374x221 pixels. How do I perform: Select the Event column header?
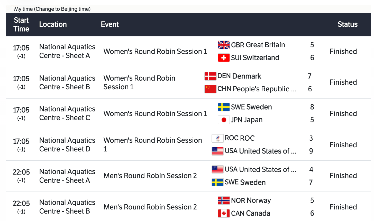(110, 24)
